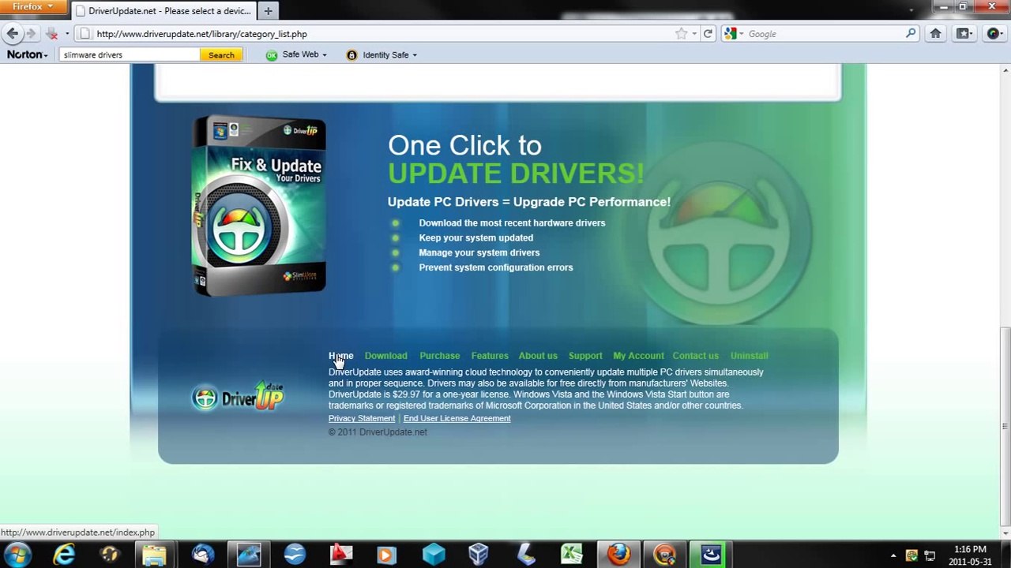Show hidden system tray icons arrow
The image size is (1011, 568).
[x=893, y=555]
